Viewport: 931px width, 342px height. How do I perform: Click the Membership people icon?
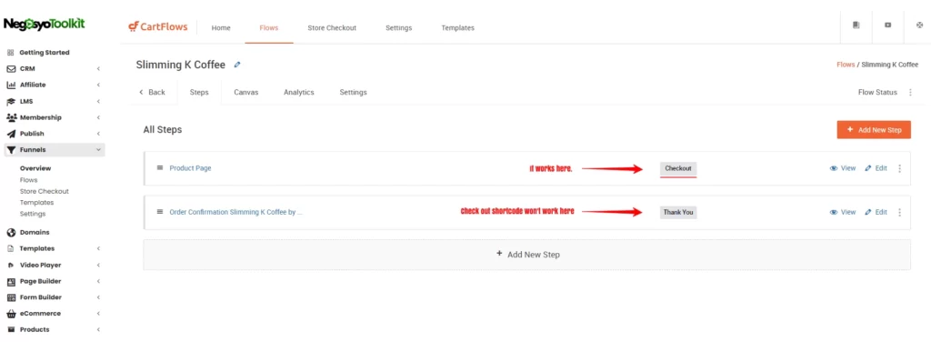11,117
